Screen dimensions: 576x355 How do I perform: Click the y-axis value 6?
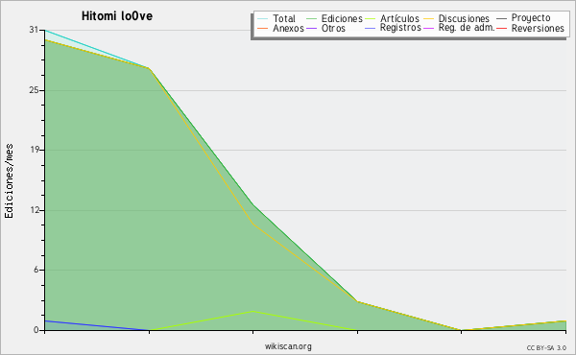click(36, 270)
